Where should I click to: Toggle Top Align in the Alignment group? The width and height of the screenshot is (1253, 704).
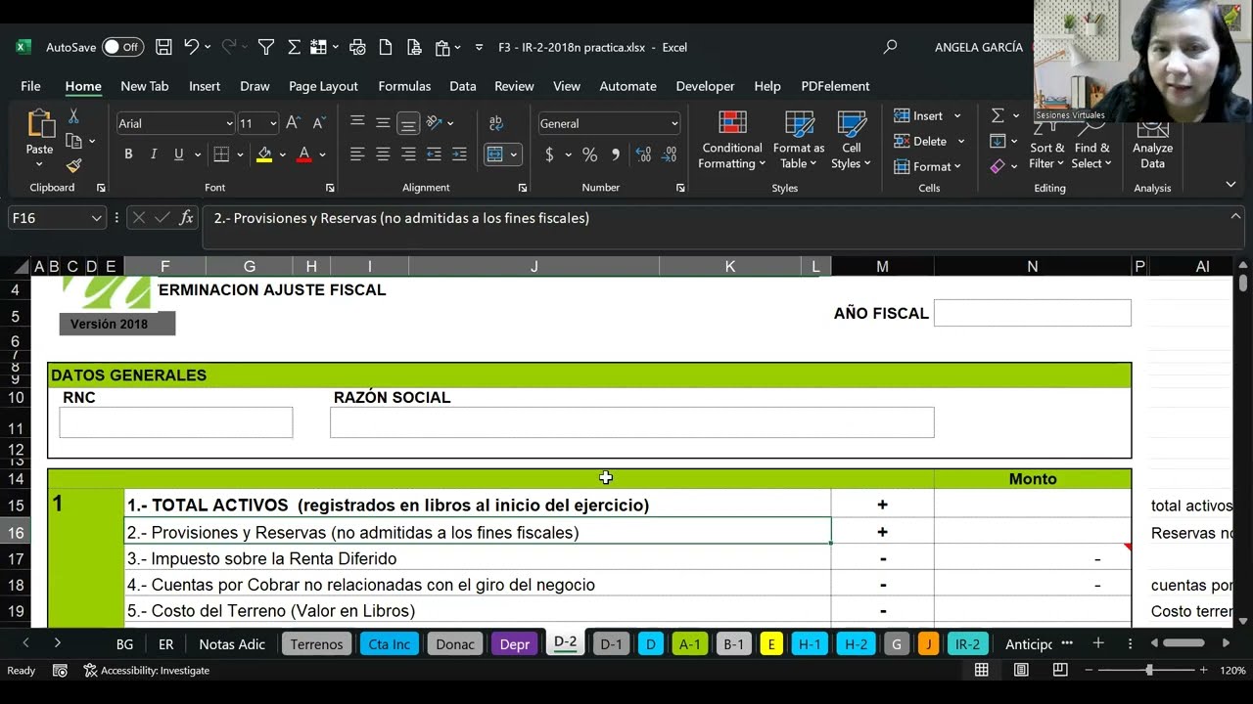click(357, 123)
